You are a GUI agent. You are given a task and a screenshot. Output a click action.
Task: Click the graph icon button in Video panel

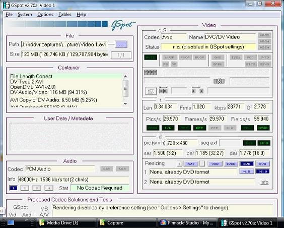151,91
